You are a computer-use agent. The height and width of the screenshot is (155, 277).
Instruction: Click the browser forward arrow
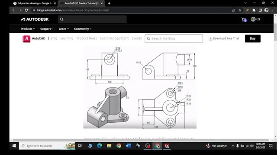coord(20,10)
